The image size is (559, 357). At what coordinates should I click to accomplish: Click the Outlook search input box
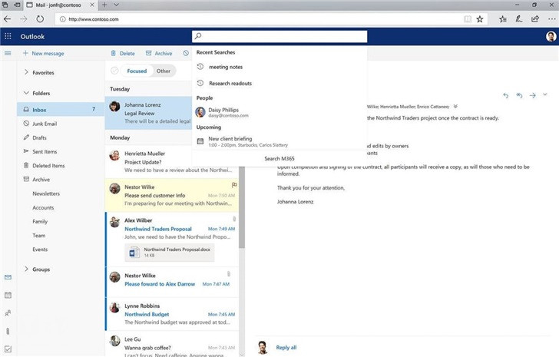coord(281,36)
